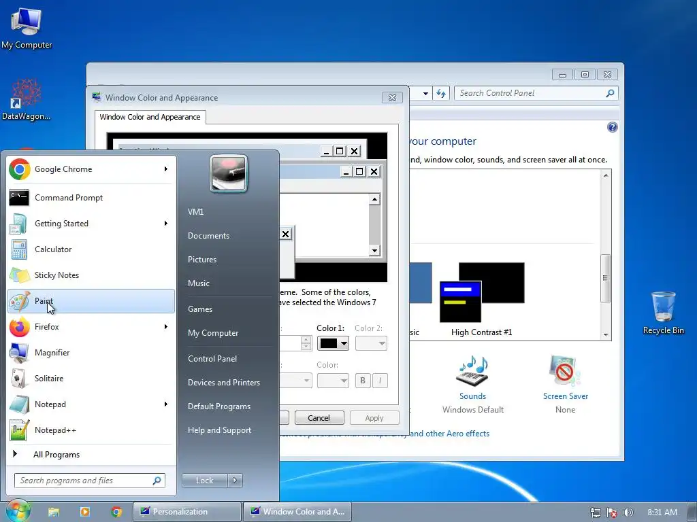Launch Paint from Start menu
Image resolution: width=697 pixels, height=522 pixels.
(x=91, y=301)
